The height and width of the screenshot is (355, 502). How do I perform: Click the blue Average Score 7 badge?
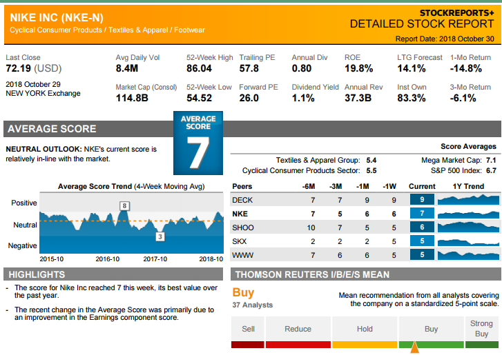click(198, 143)
